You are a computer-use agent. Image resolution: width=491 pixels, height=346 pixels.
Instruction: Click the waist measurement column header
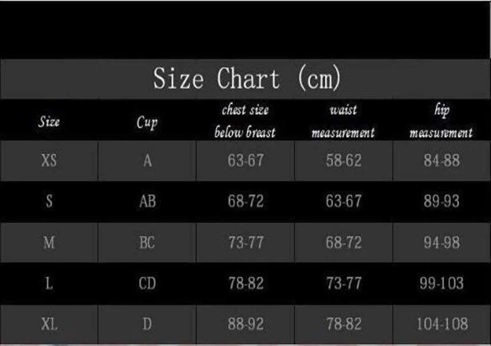(343, 120)
